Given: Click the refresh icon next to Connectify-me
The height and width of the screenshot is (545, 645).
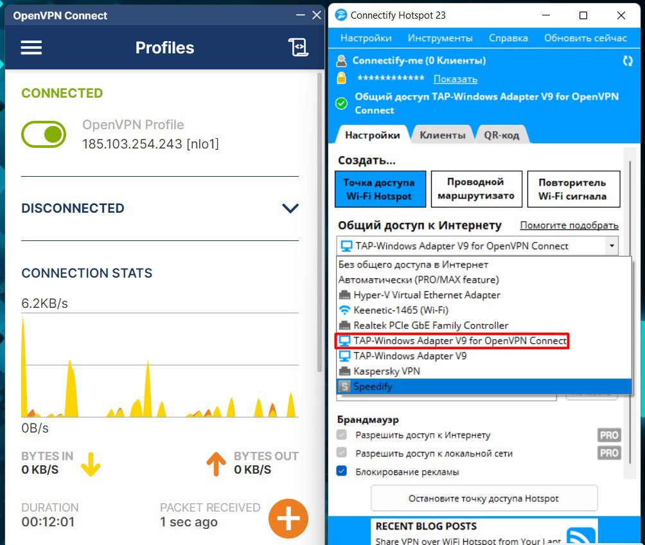Looking at the screenshot, I should coord(627,61).
